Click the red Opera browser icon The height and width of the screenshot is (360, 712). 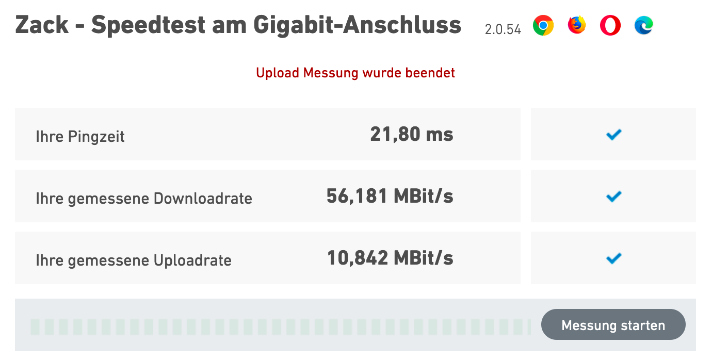coord(610,25)
